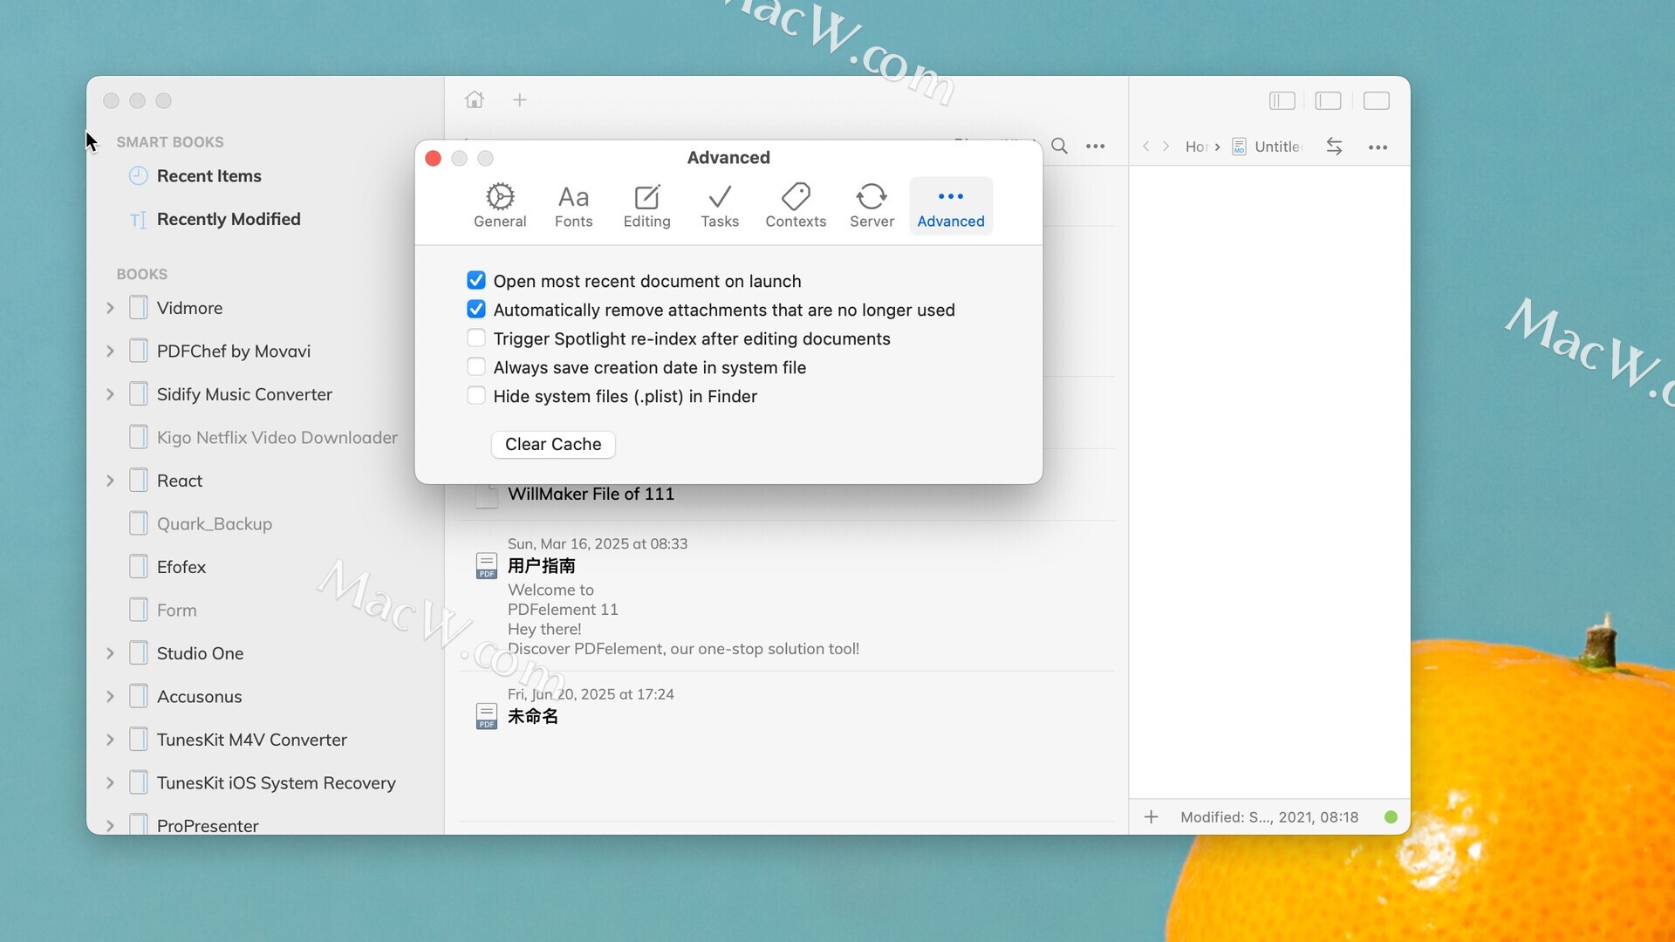The image size is (1675, 942).
Task: Select three-pane layout icon
Action: point(1282,101)
